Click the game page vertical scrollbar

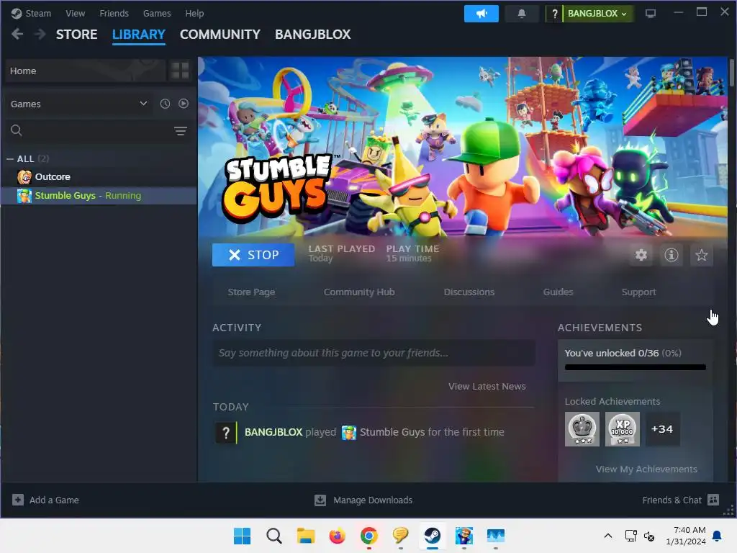[731, 73]
